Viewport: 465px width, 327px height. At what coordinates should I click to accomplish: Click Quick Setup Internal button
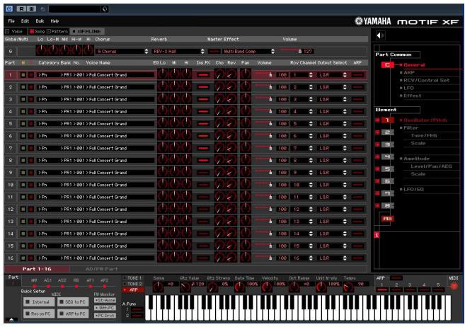coord(39,302)
